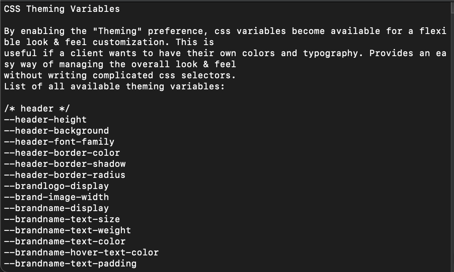Viewport: 454px width, 272px height.
Task: Click the "CSS Theming Variables" title line
Action: point(62,9)
